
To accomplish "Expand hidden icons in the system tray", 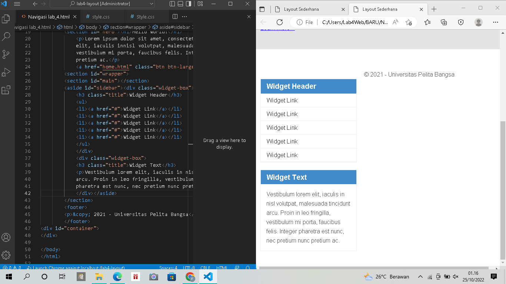I will pyautogui.click(x=420, y=276).
